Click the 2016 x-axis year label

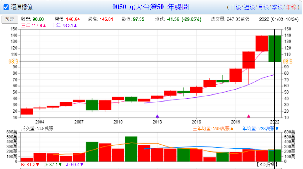click(196, 122)
